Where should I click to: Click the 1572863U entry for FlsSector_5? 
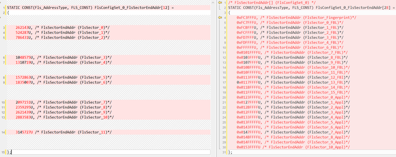(x=109, y=77)
